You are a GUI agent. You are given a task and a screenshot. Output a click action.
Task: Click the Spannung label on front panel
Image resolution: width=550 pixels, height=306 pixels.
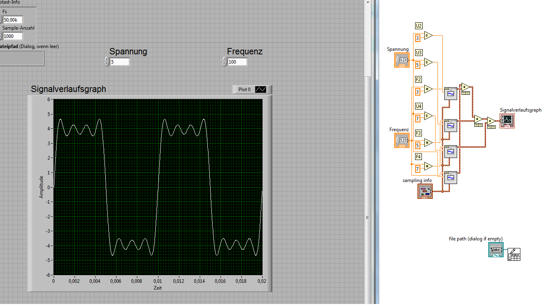point(128,51)
